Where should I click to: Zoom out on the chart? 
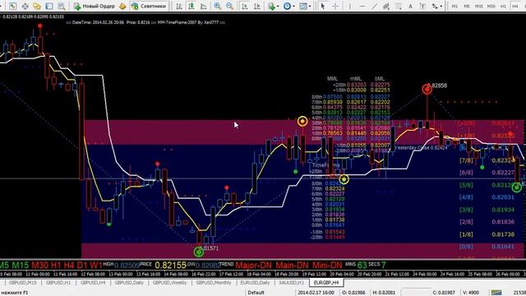(230, 6)
